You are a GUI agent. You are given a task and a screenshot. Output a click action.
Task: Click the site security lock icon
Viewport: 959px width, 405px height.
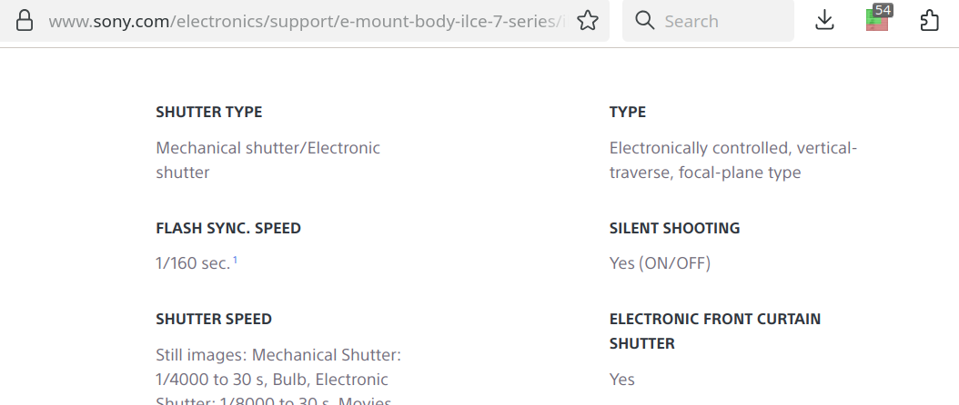(25, 20)
